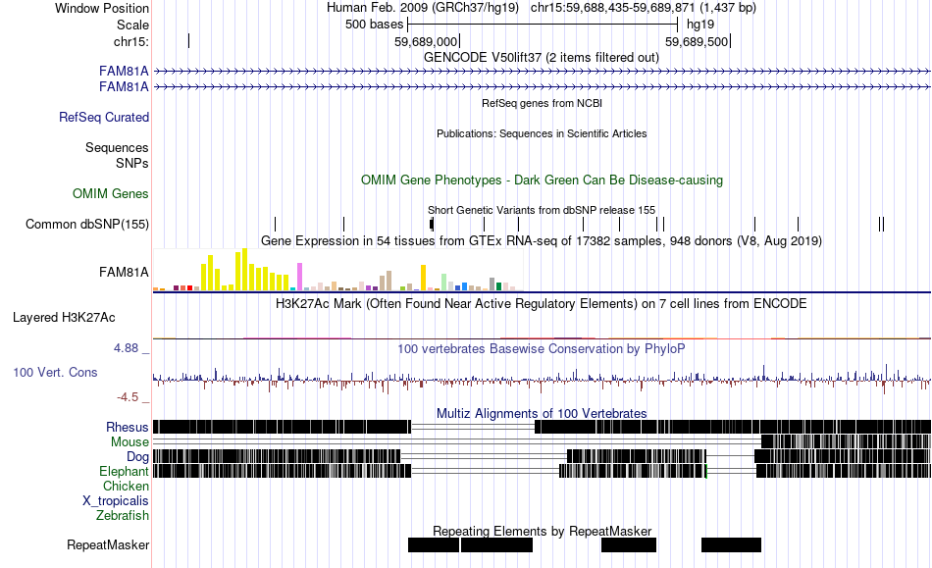This screenshot has width=932, height=568.
Task: Open Common dbSNP(155) track label
Action: (87, 224)
